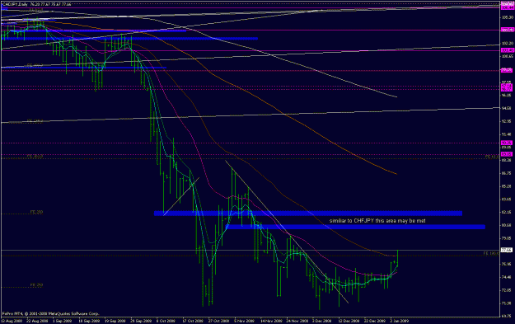Screen dimensions: 515x324
Task: Select the magenta 99.15 price level tag
Action: pos(507,70)
